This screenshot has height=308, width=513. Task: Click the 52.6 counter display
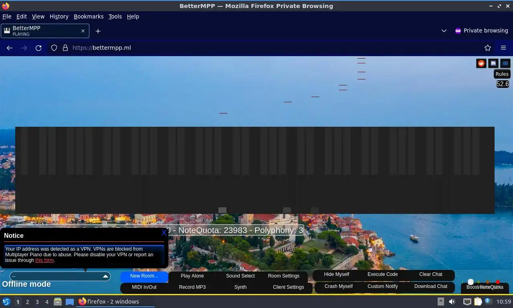(503, 84)
